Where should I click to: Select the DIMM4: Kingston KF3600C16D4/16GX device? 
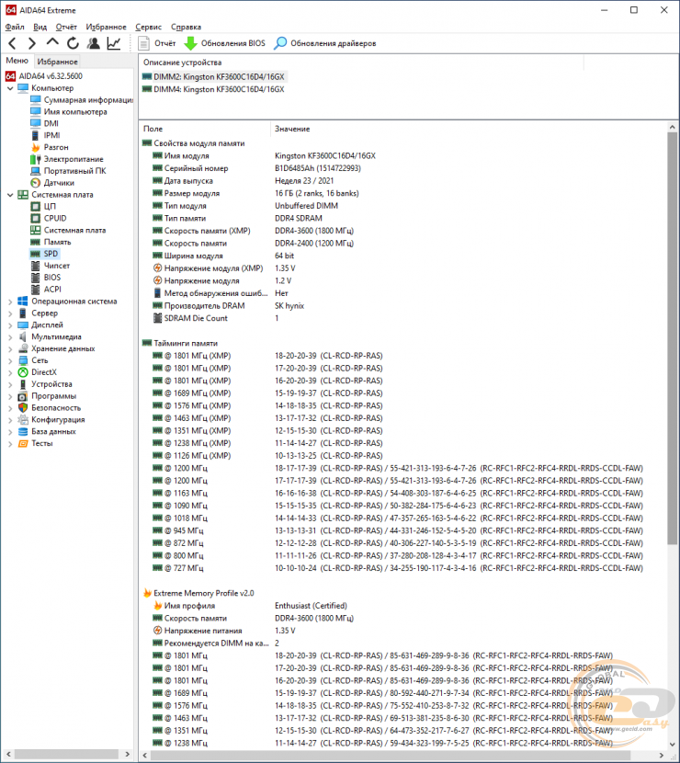click(213, 89)
